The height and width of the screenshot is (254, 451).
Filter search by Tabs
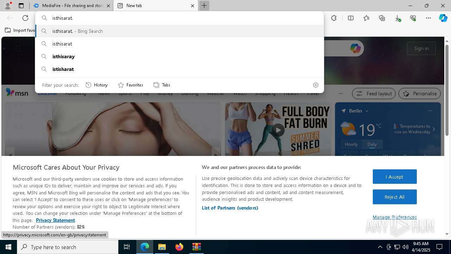162,85
